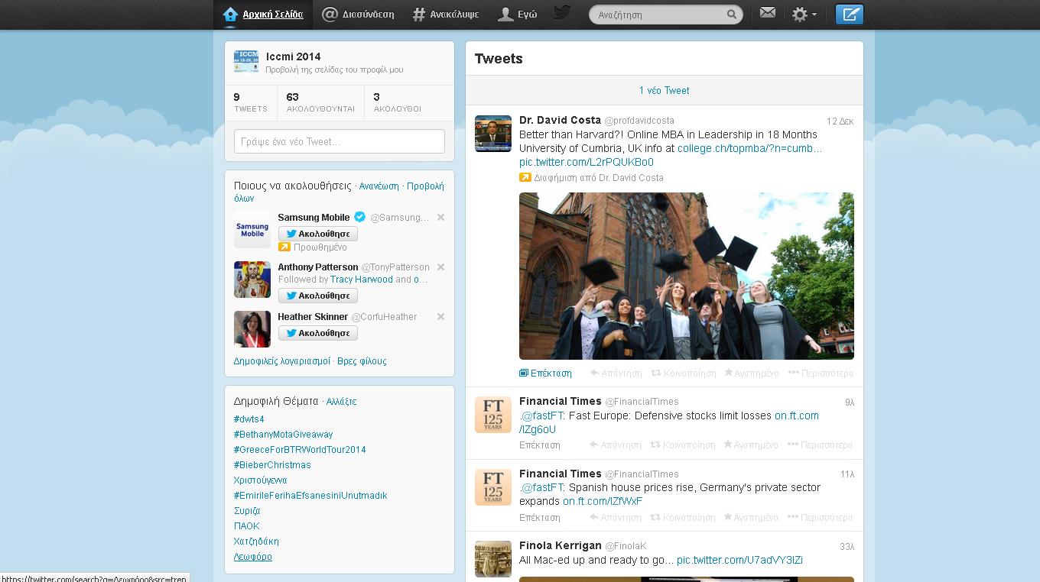Open the Tracy Harwood profile link

(362, 280)
